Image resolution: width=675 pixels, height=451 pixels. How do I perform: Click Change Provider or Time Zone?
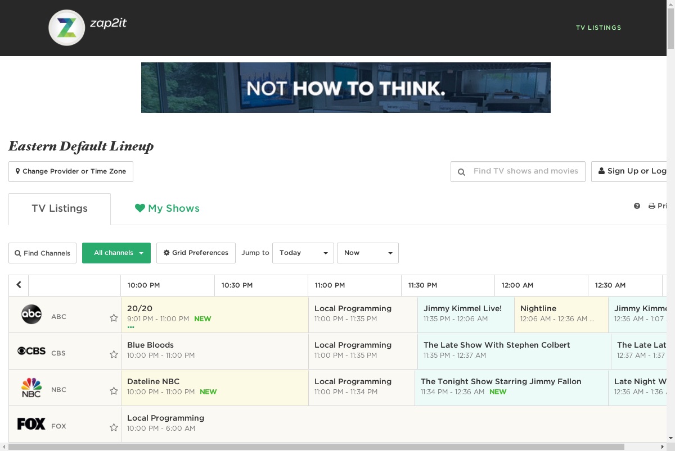71,171
